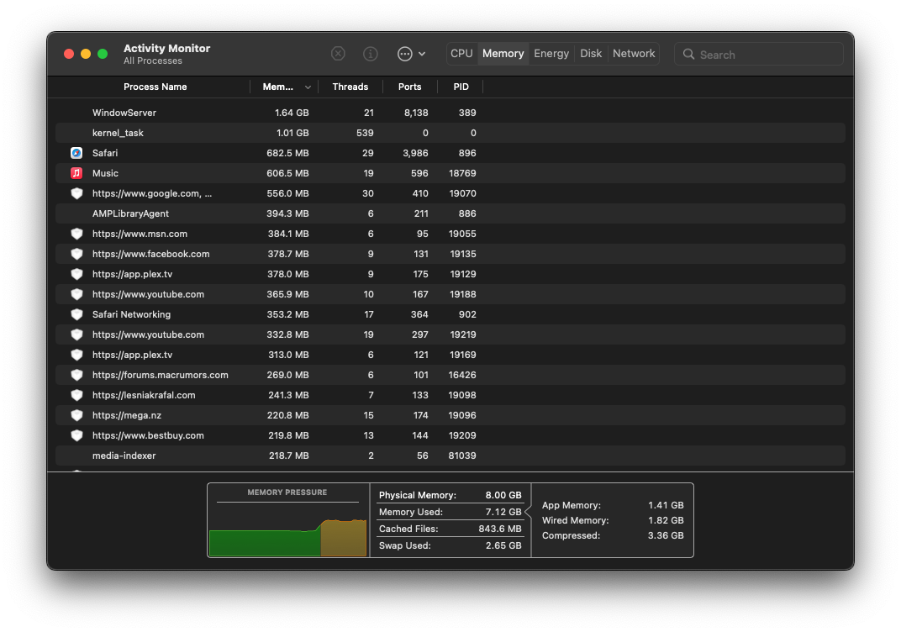
Task: Click the Activity Monitor window title
Action: pos(166,48)
